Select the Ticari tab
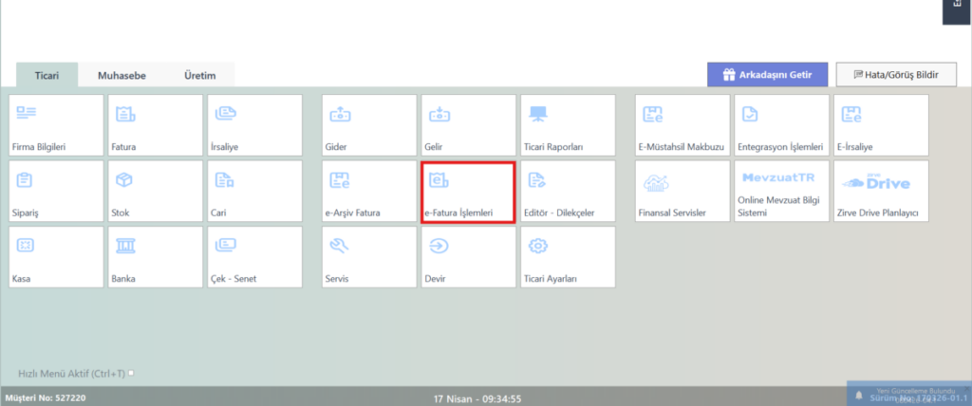 point(47,75)
